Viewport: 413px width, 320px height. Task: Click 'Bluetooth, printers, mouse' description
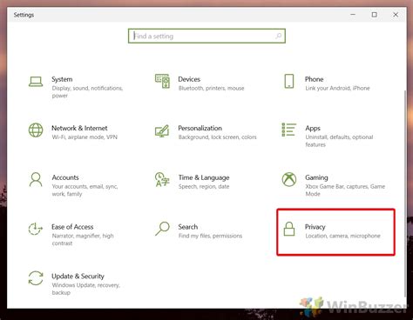[x=211, y=88]
